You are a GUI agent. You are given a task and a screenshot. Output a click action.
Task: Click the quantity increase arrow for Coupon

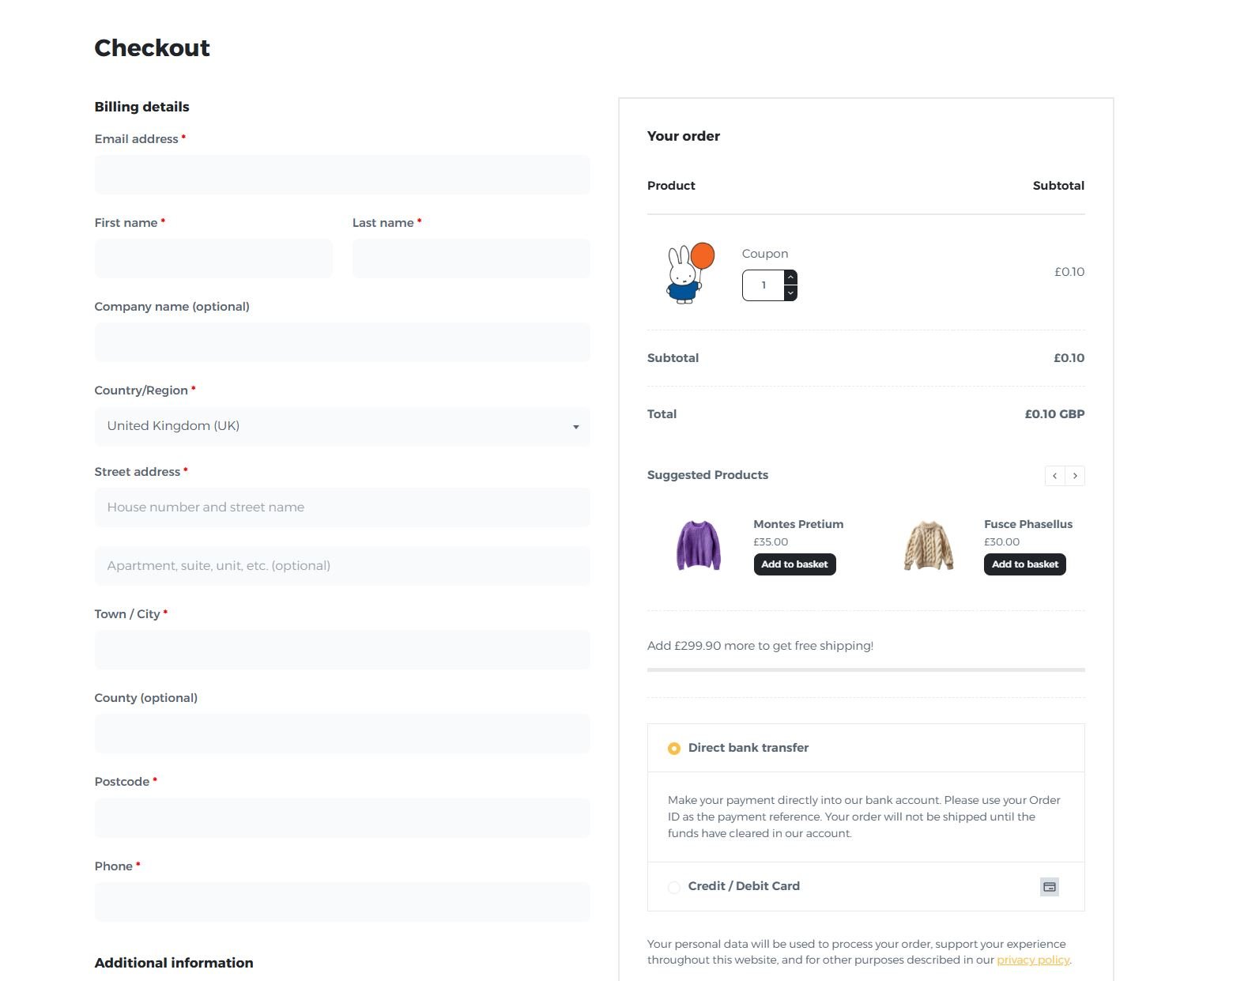(790, 277)
